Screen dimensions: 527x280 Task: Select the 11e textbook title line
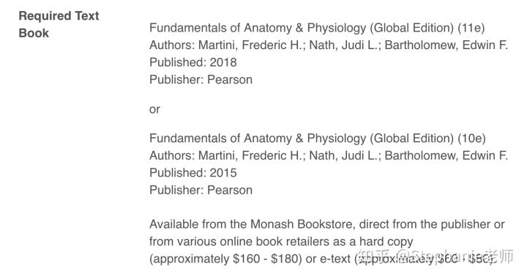pos(317,28)
